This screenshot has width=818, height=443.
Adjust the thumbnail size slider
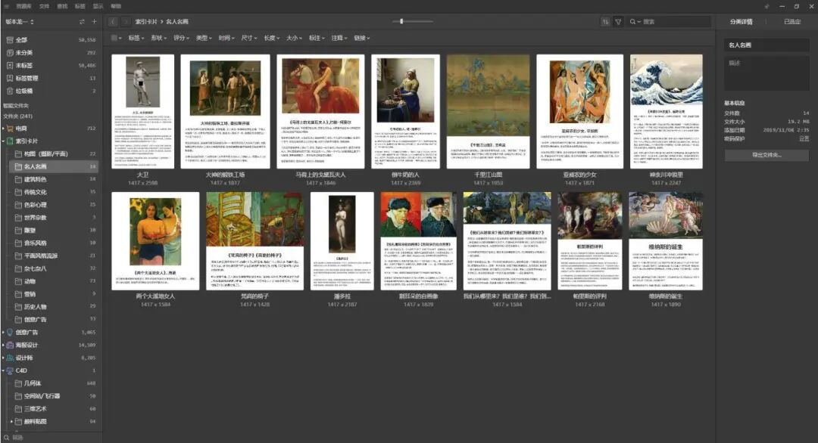click(401, 21)
